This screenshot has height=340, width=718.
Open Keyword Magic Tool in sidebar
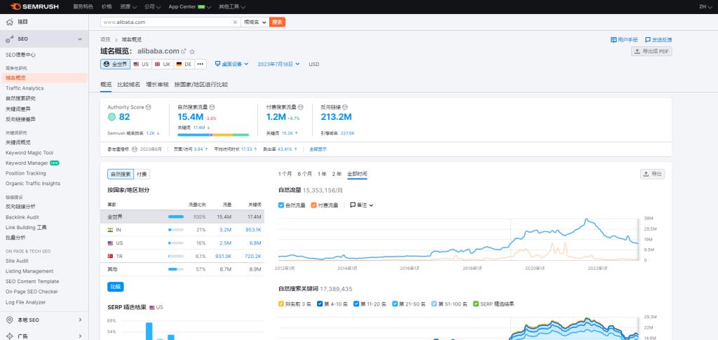coord(29,153)
